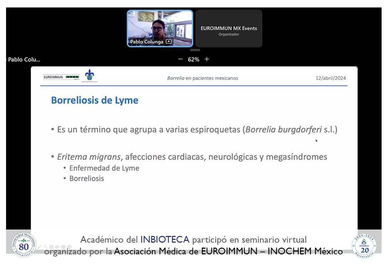Click the Inbioteca 20 Aniversario badge
The image size is (388, 270).
[364, 245]
